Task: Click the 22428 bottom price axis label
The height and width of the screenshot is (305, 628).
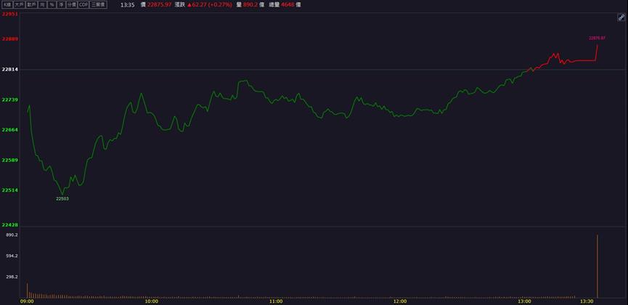Action: (9, 225)
